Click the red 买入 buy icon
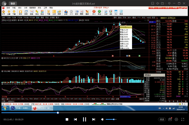Image resolution: width=189 pixels, height=125 pixels. coord(94,12)
